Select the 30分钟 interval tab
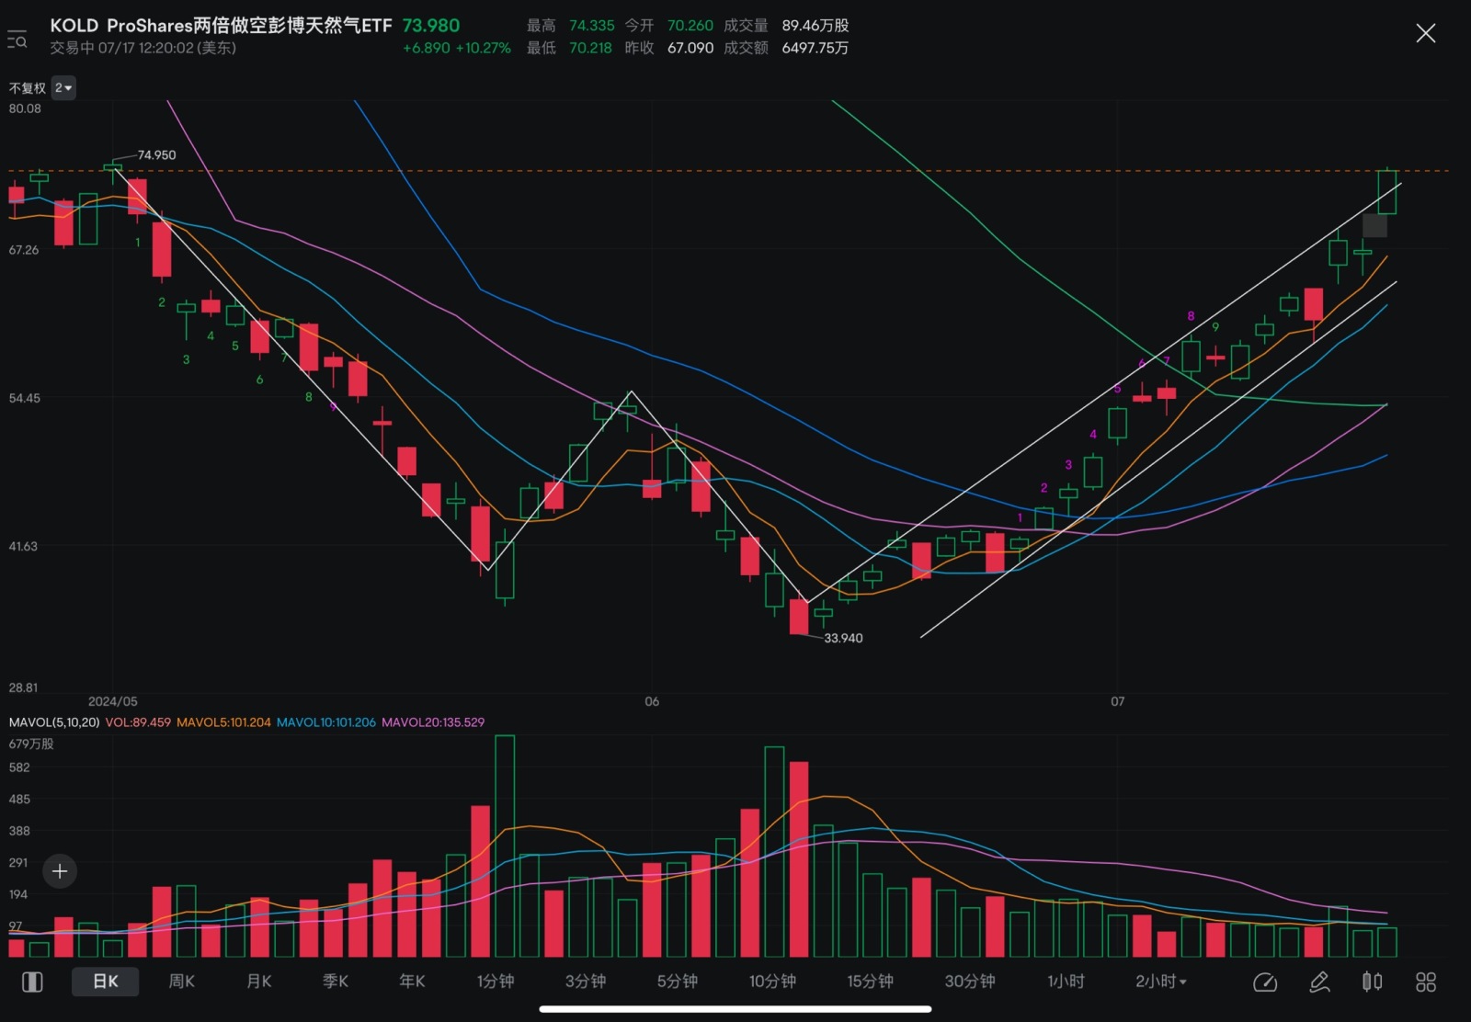The width and height of the screenshot is (1471, 1022). pyautogui.click(x=970, y=982)
